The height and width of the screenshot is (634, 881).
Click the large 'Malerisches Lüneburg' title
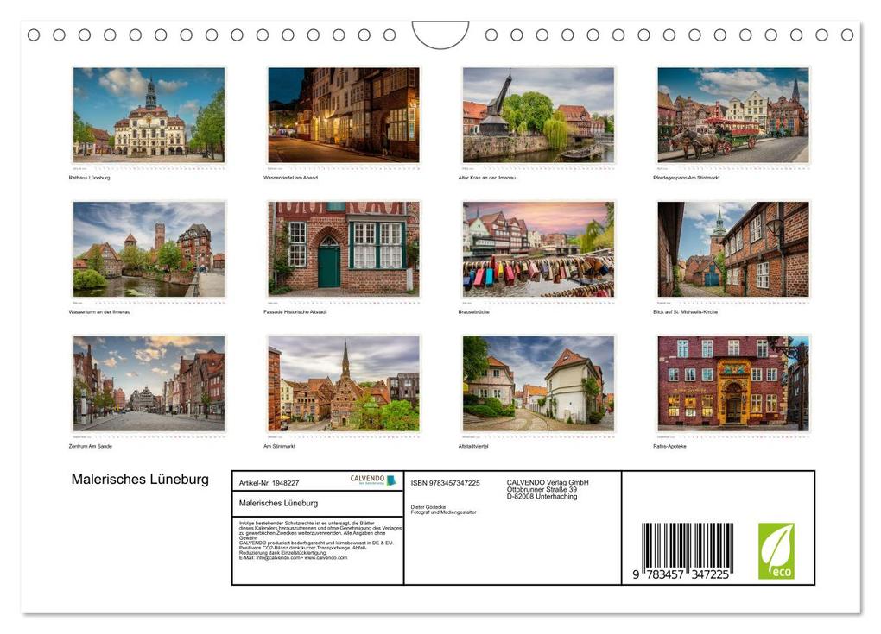140,479
